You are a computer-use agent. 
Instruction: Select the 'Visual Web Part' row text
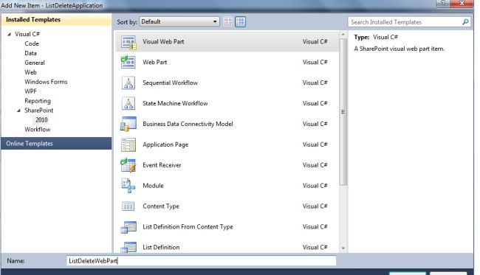pyautogui.click(x=163, y=42)
